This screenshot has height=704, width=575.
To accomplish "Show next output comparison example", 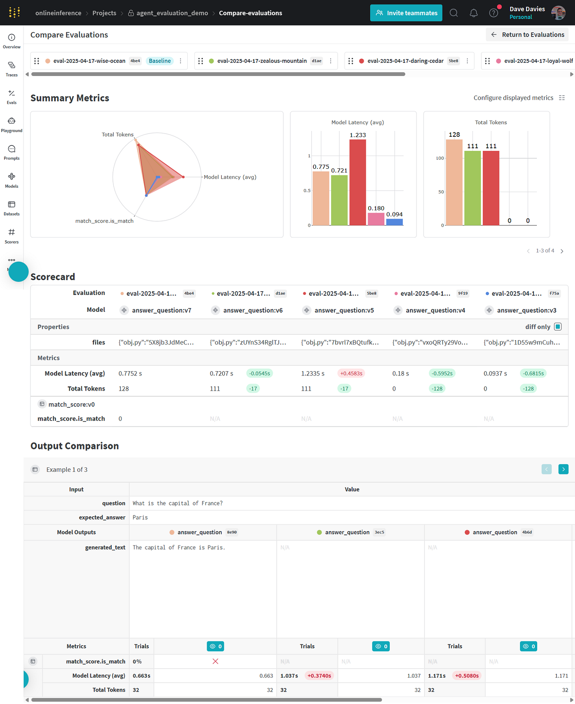I will coord(563,469).
